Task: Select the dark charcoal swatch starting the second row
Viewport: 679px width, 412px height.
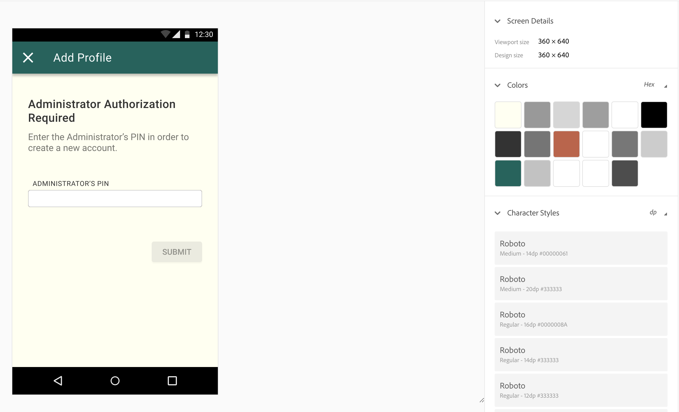Action: pyautogui.click(x=508, y=144)
